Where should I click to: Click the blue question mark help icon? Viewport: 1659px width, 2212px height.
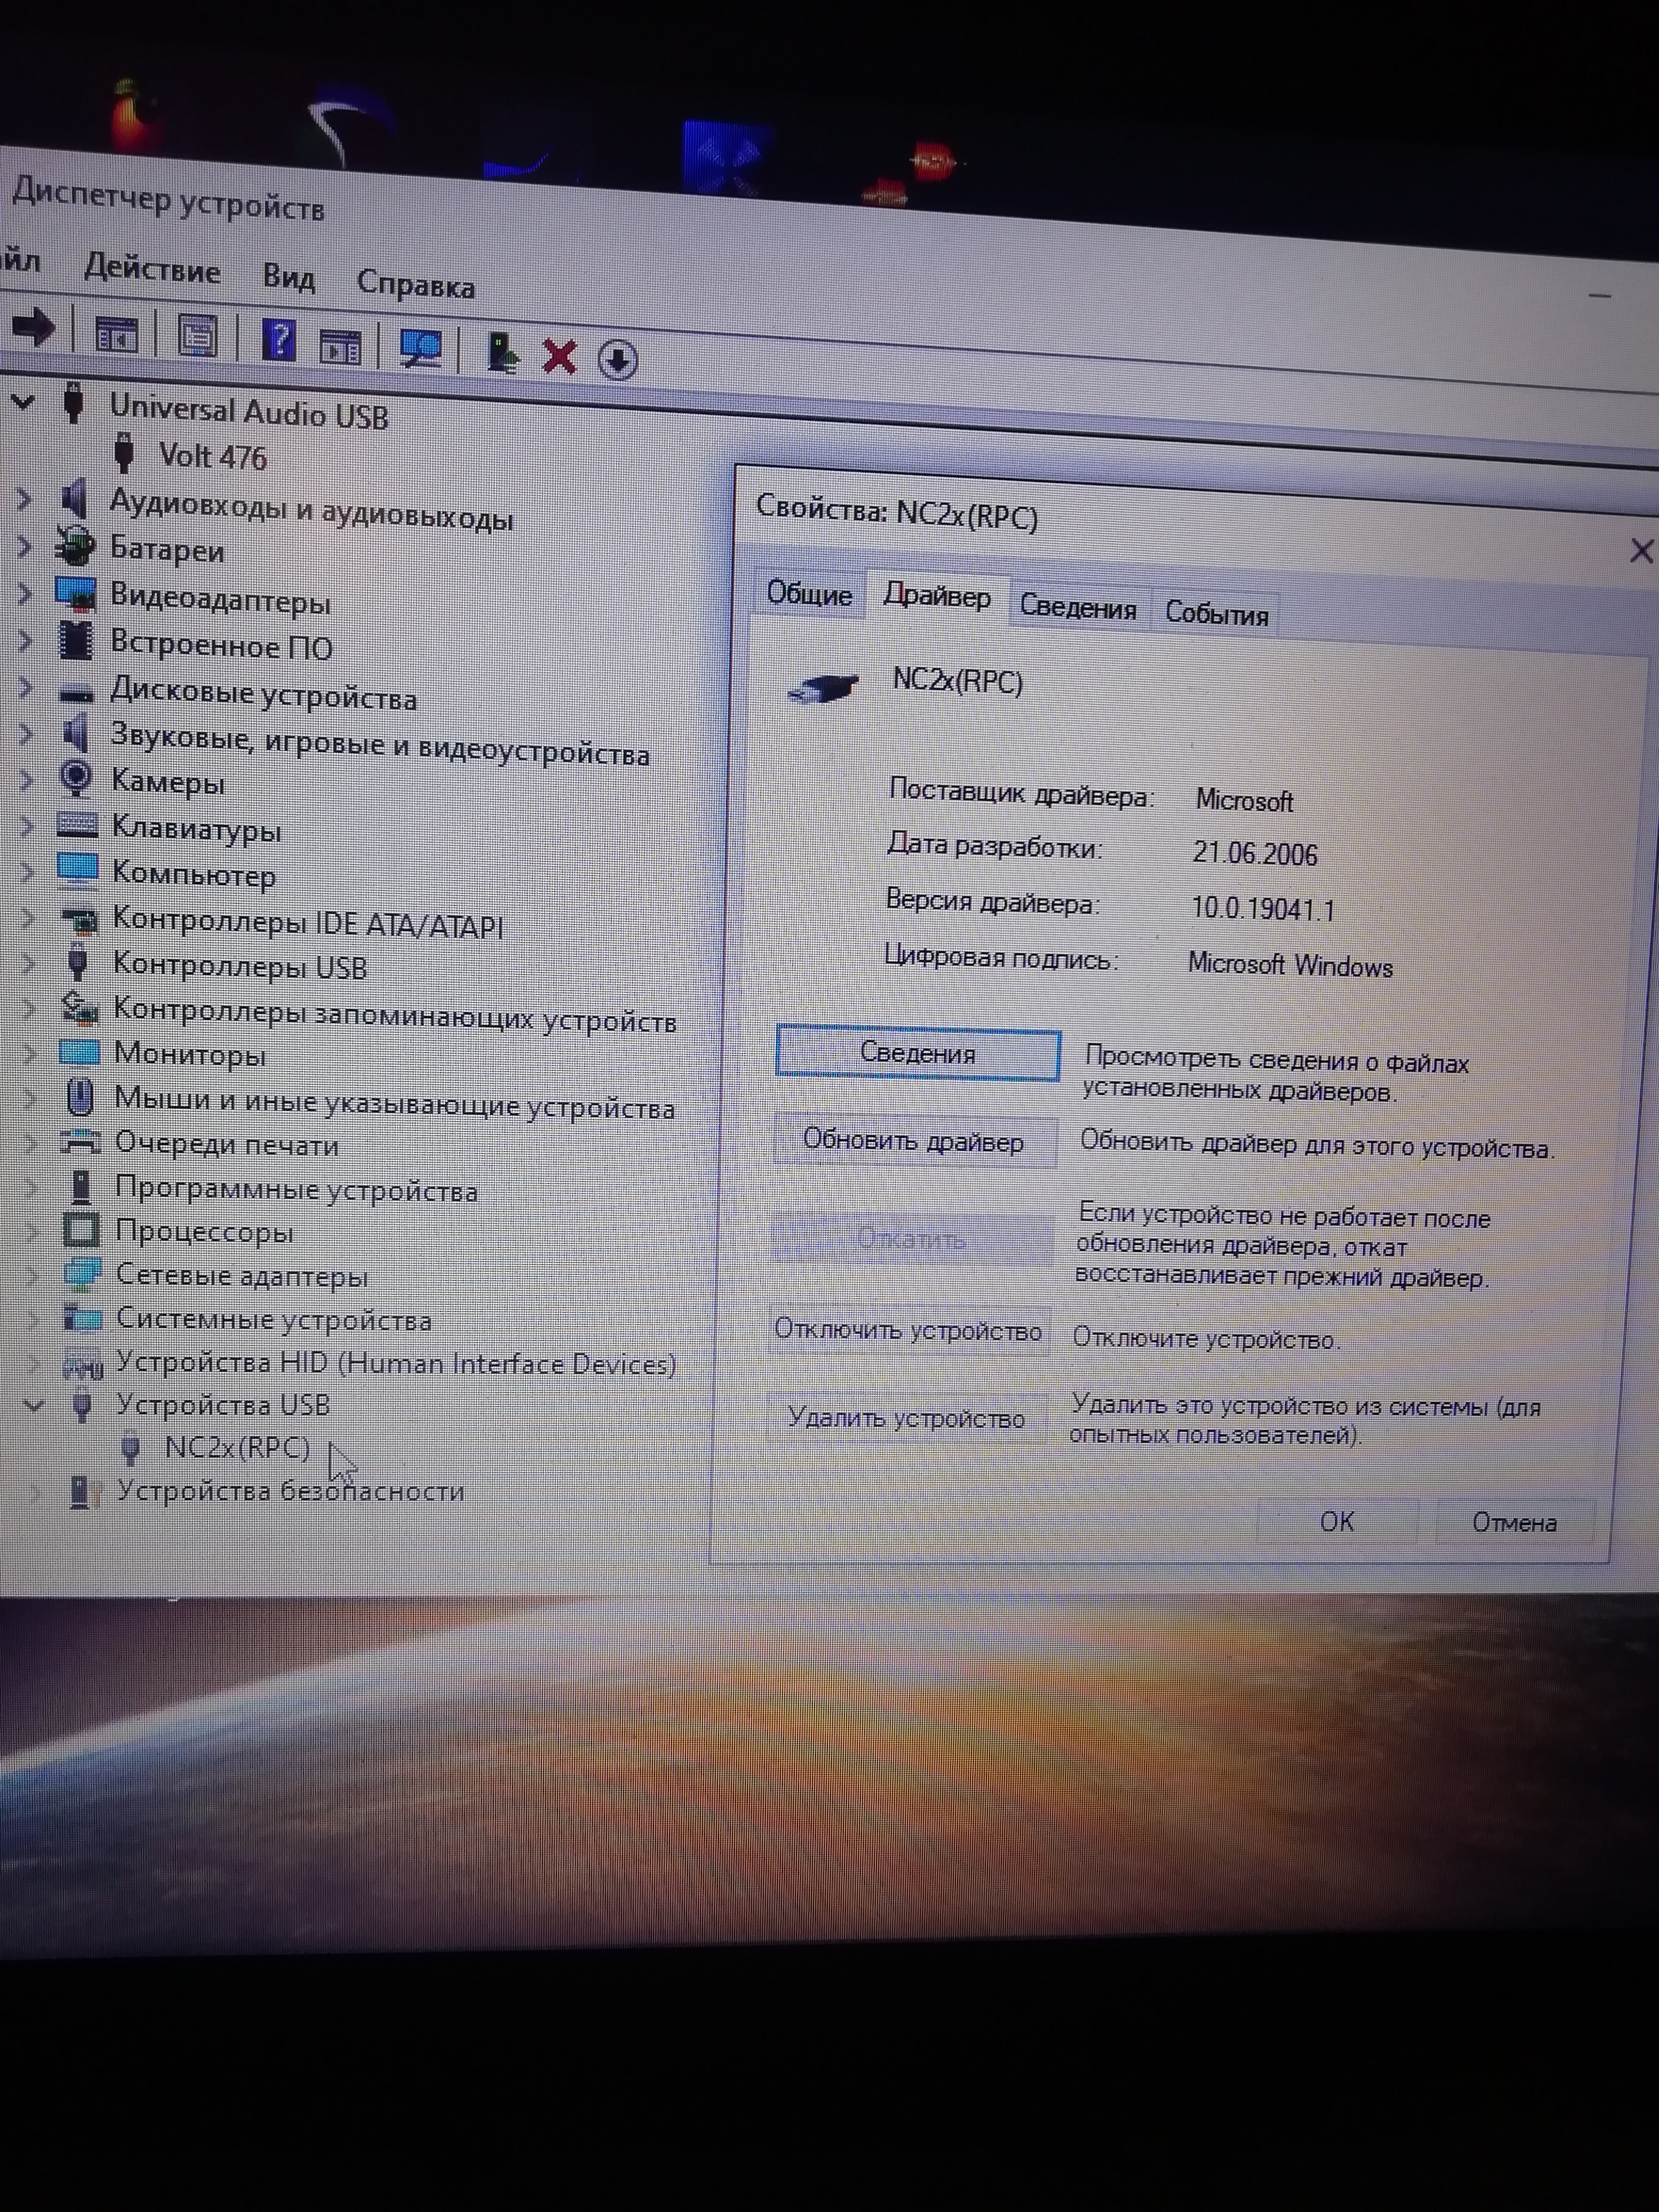(x=278, y=340)
